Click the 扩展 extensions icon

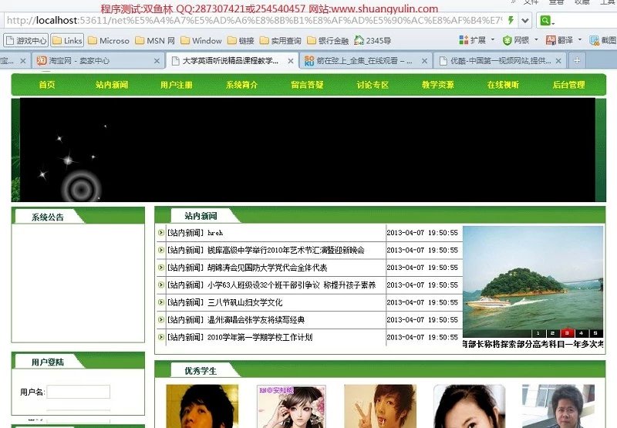(x=464, y=40)
